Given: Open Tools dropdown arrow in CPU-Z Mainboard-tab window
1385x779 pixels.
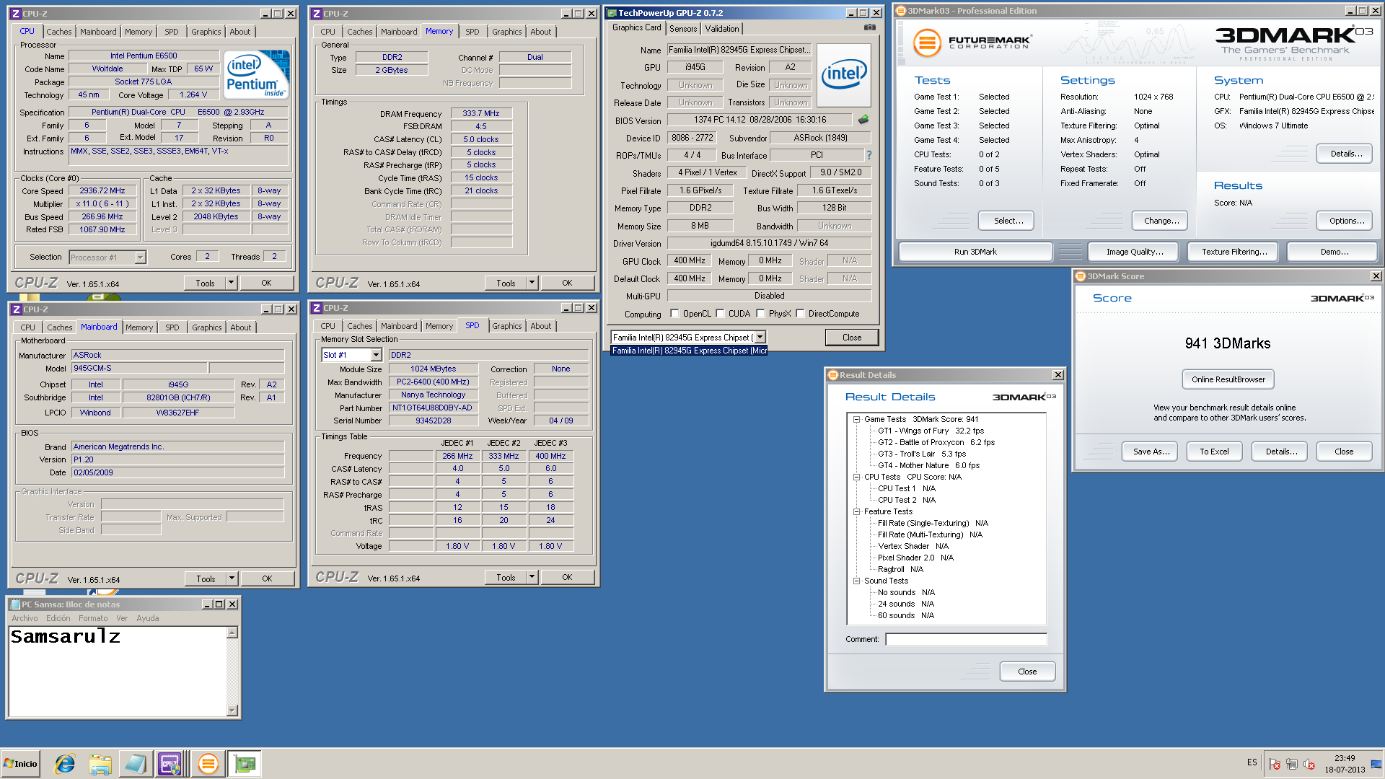Looking at the screenshot, I should coord(232,578).
